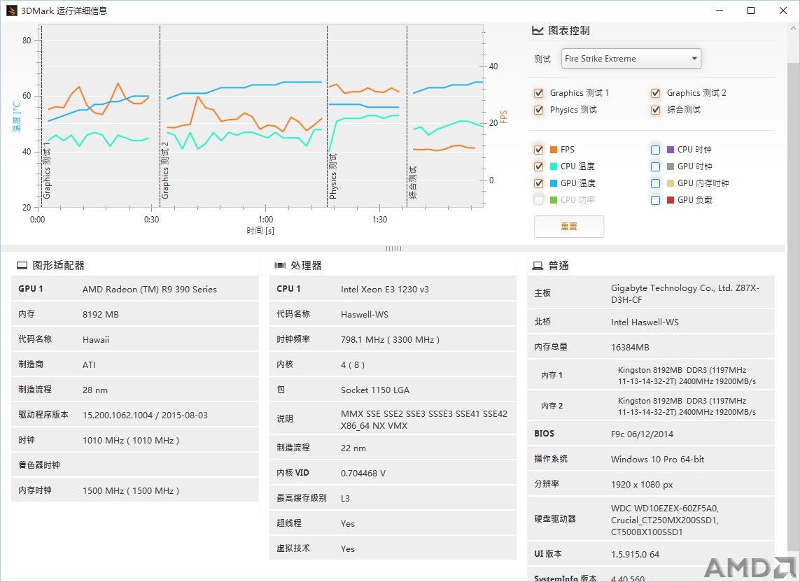Click the chip icon beside 处理器
Screen dimensions: 800x582
tap(280, 265)
